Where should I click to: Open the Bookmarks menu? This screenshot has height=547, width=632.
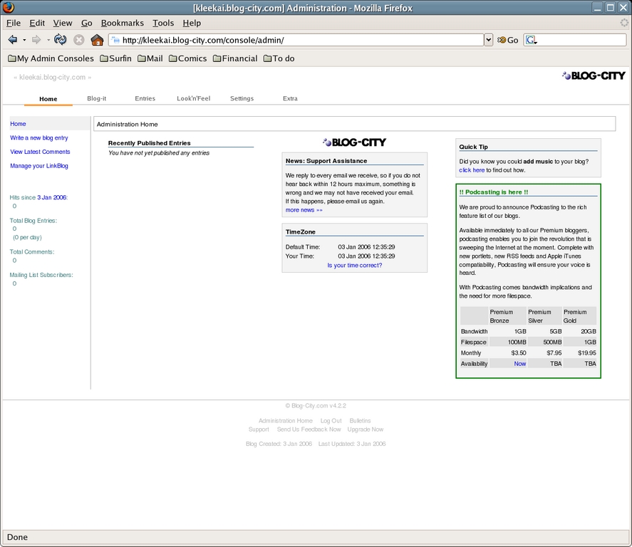coord(122,23)
